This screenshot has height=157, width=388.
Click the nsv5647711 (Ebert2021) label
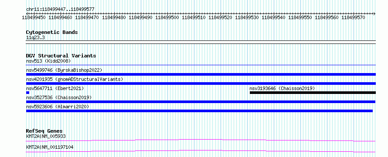pyautogui.click(x=55, y=88)
